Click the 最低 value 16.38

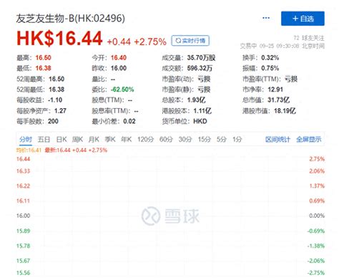pyautogui.click(x=44, y=68)
